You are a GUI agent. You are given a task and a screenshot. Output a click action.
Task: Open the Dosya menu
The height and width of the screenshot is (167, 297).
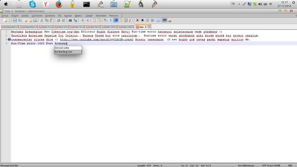tap(5, 16)
